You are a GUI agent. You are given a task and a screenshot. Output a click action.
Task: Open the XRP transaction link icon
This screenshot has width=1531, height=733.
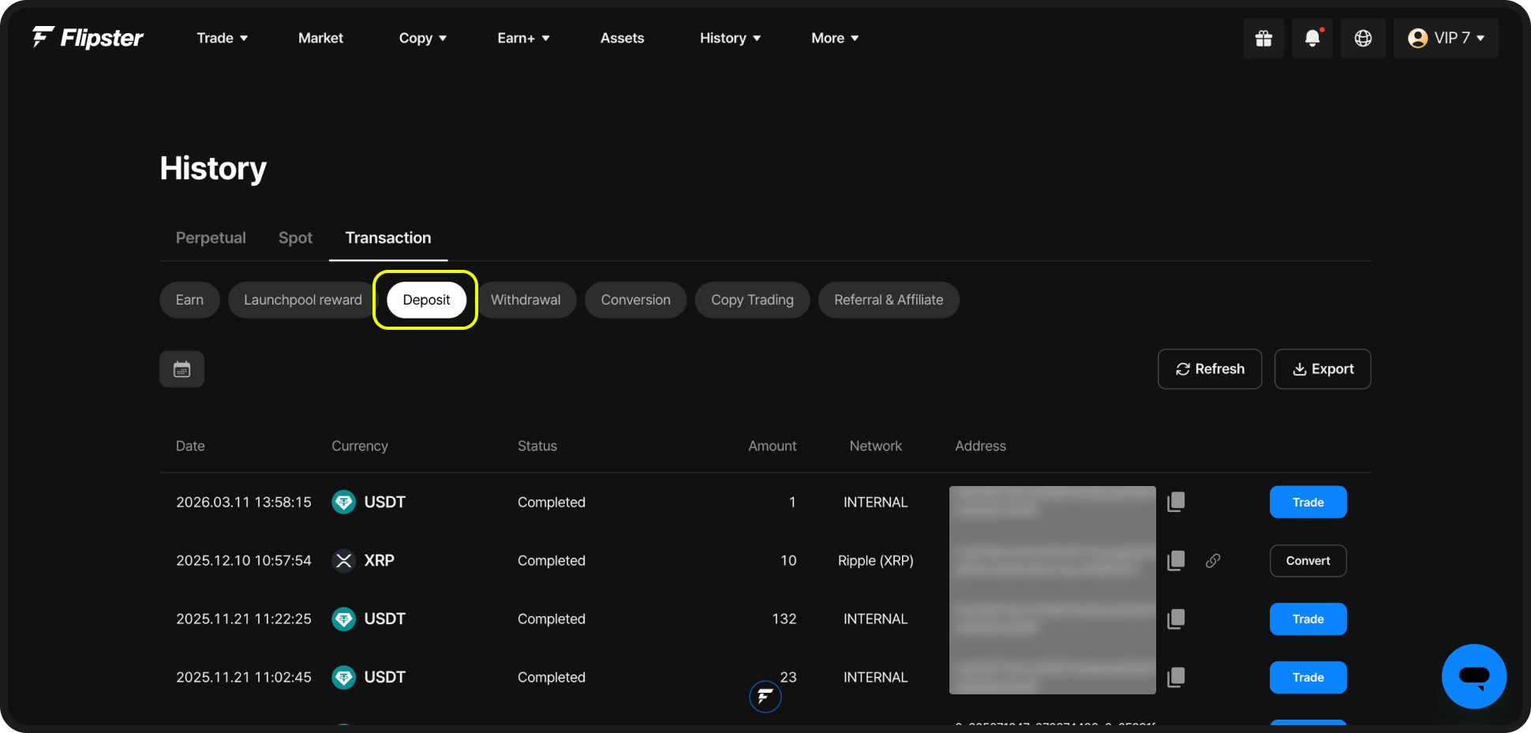pos(1213,560)
